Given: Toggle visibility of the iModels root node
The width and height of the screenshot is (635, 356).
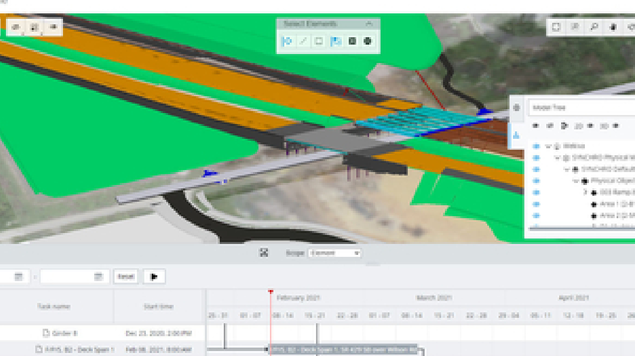Looking at the screenshot, I should point(537,146).
